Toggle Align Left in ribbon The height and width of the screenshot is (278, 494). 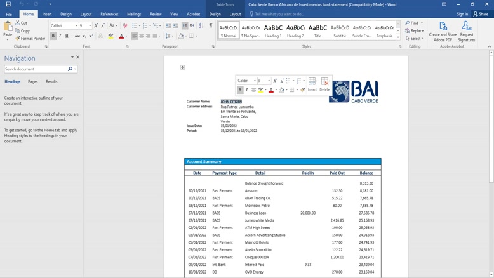coord(135,36)
